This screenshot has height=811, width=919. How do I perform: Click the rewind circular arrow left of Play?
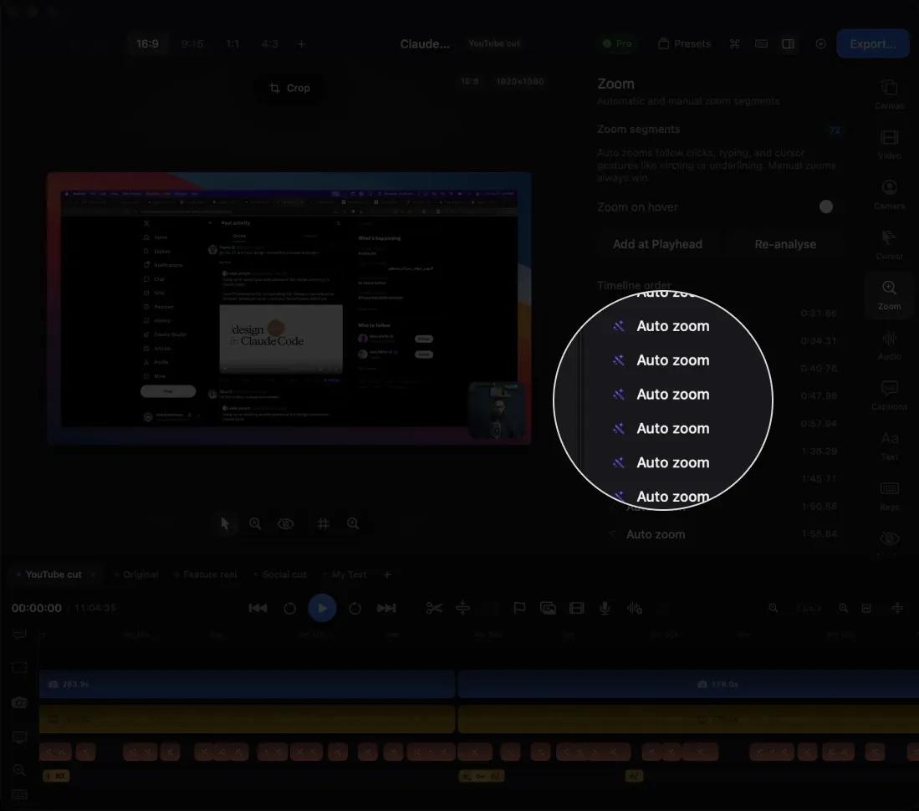(289, 609)
